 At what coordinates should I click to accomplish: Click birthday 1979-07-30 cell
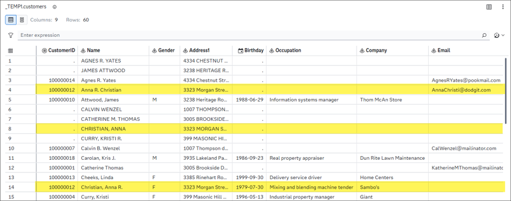point(250,187)
